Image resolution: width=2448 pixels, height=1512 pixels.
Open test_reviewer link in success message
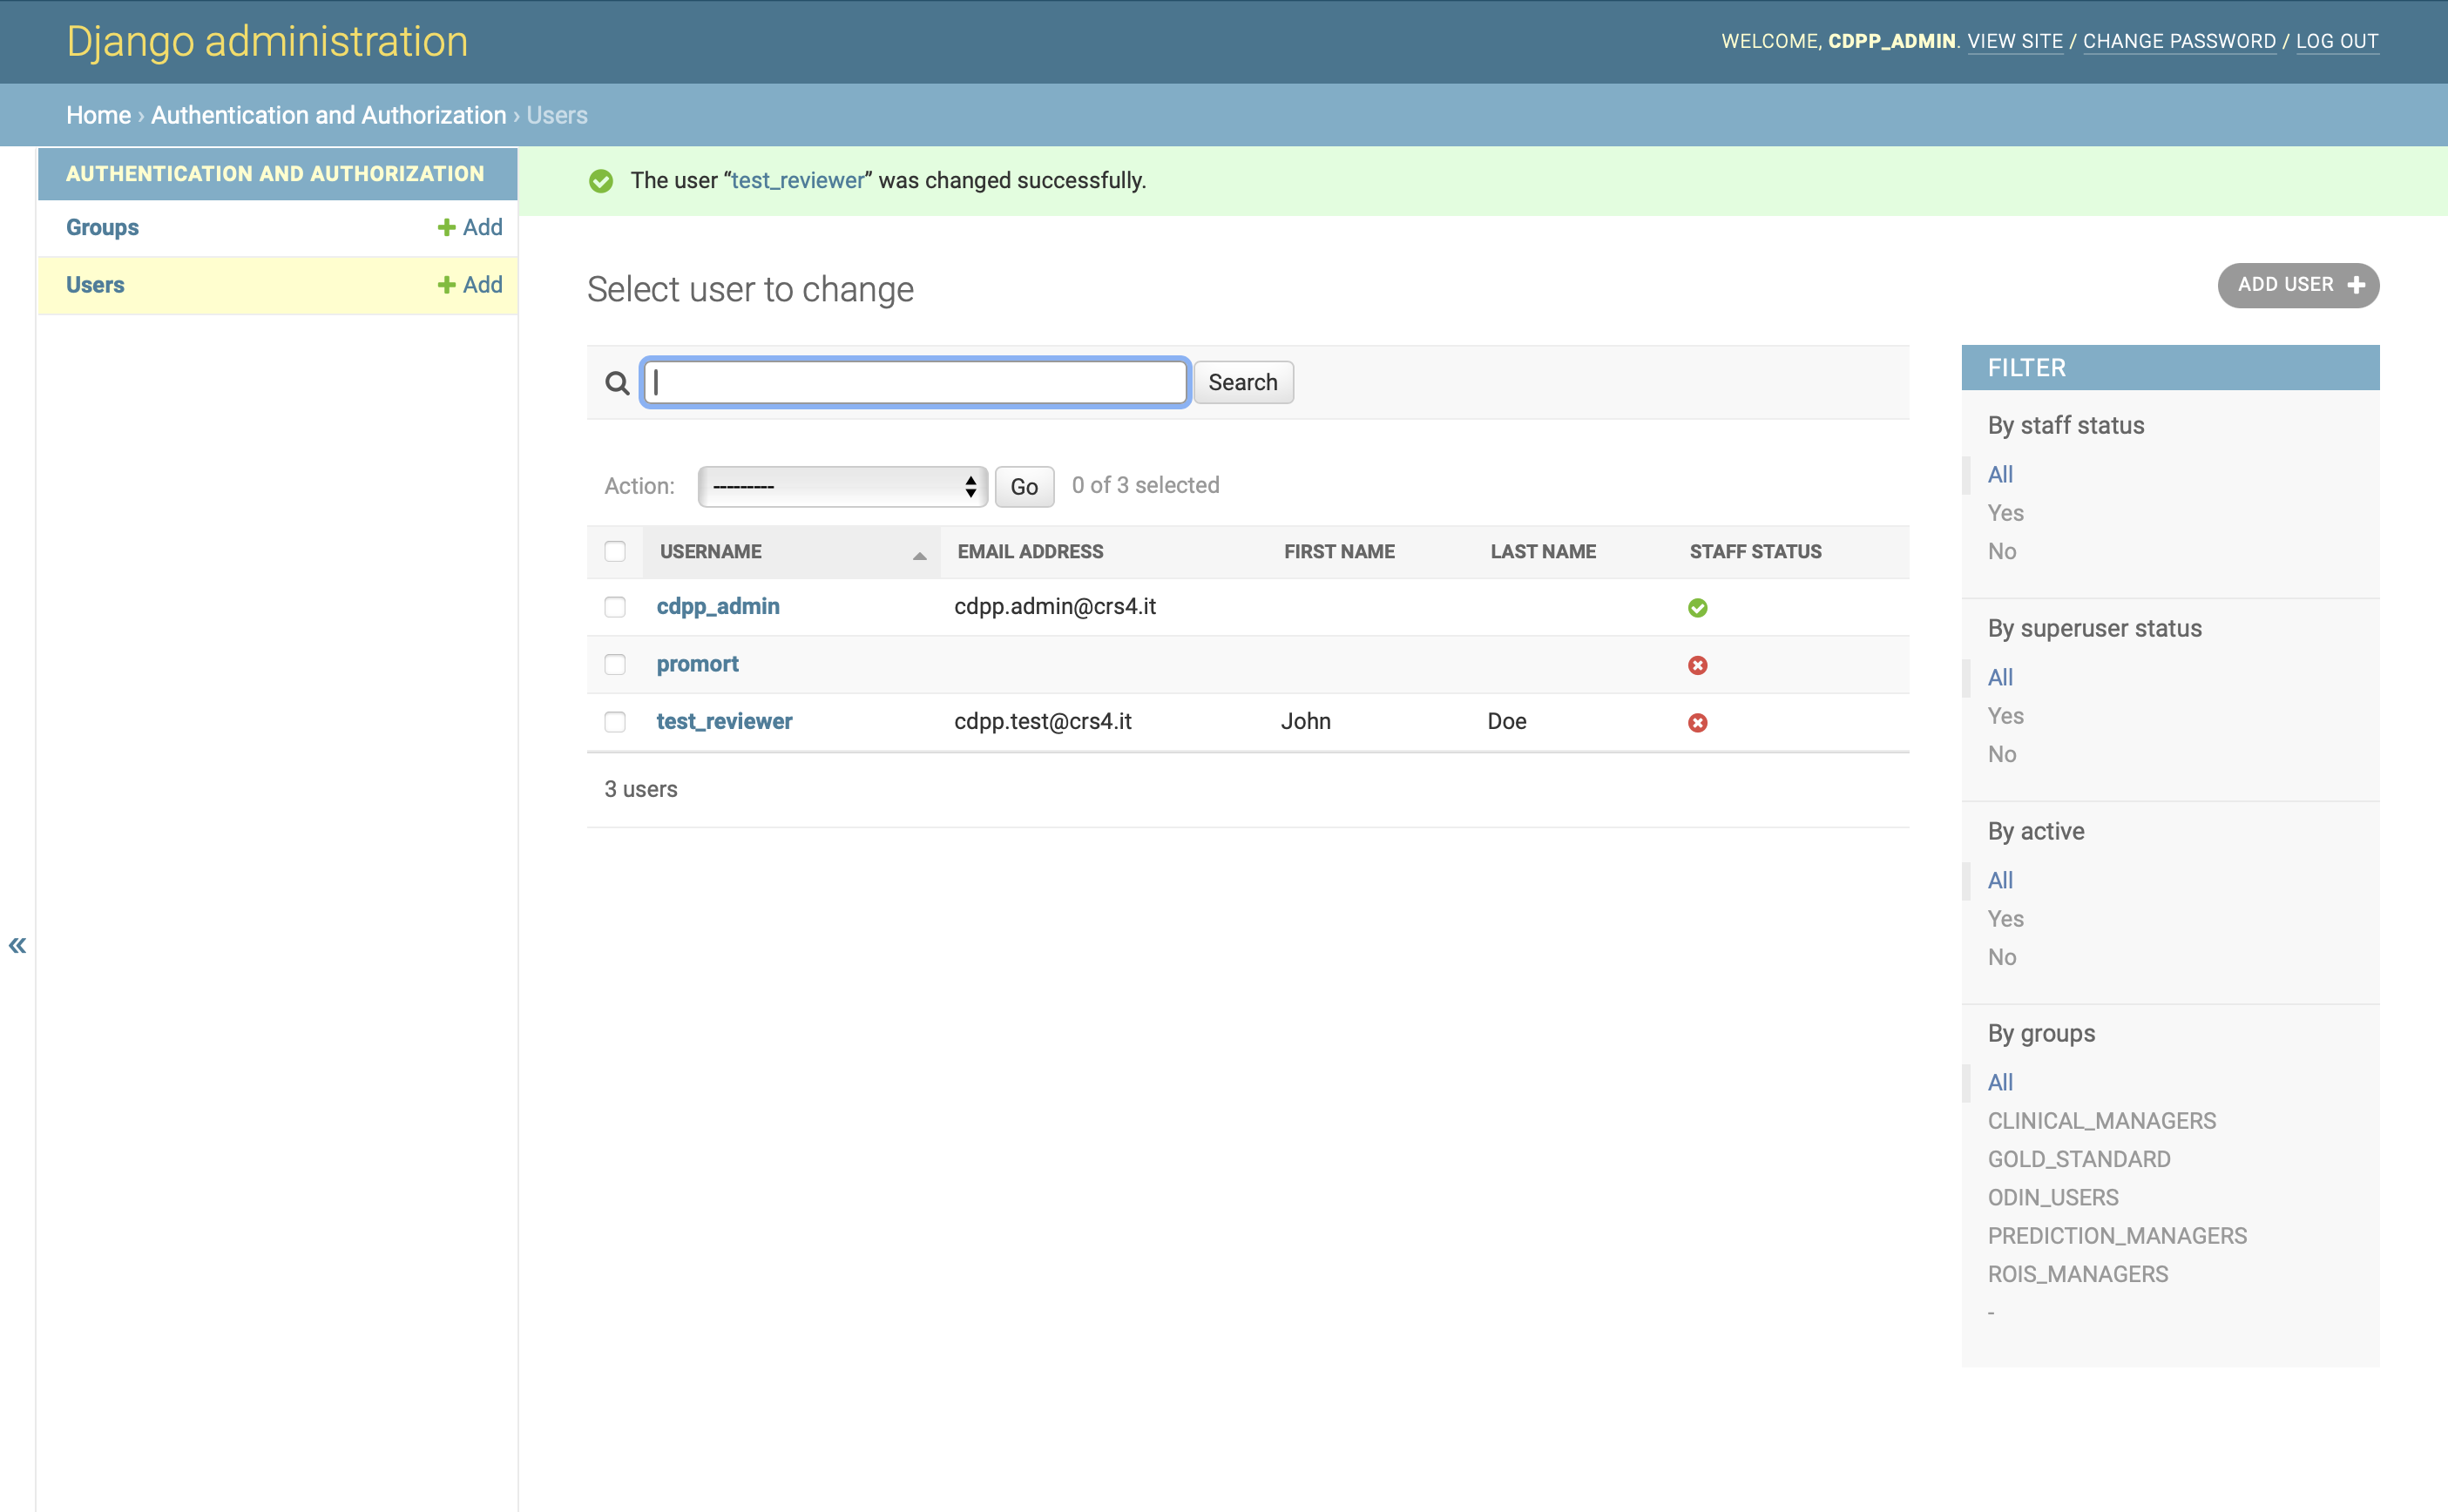797,181
